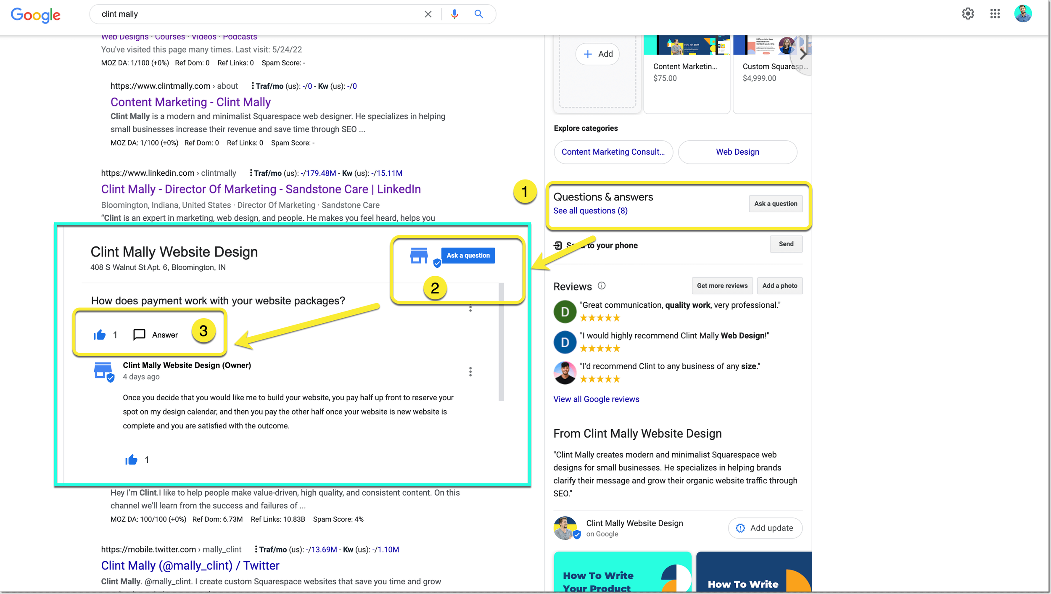Click the magnifying glass search icon
The width and height of the screenshot is (1051, 594).
[478, 14]
